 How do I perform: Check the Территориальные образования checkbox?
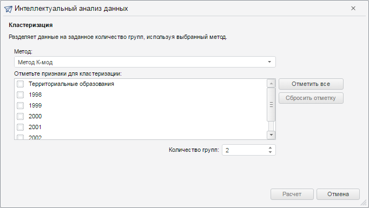20,84
